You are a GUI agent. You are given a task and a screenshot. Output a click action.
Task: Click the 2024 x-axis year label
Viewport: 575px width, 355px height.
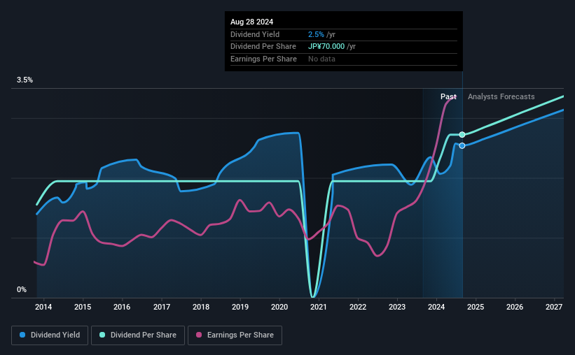(x=436, y=307)
